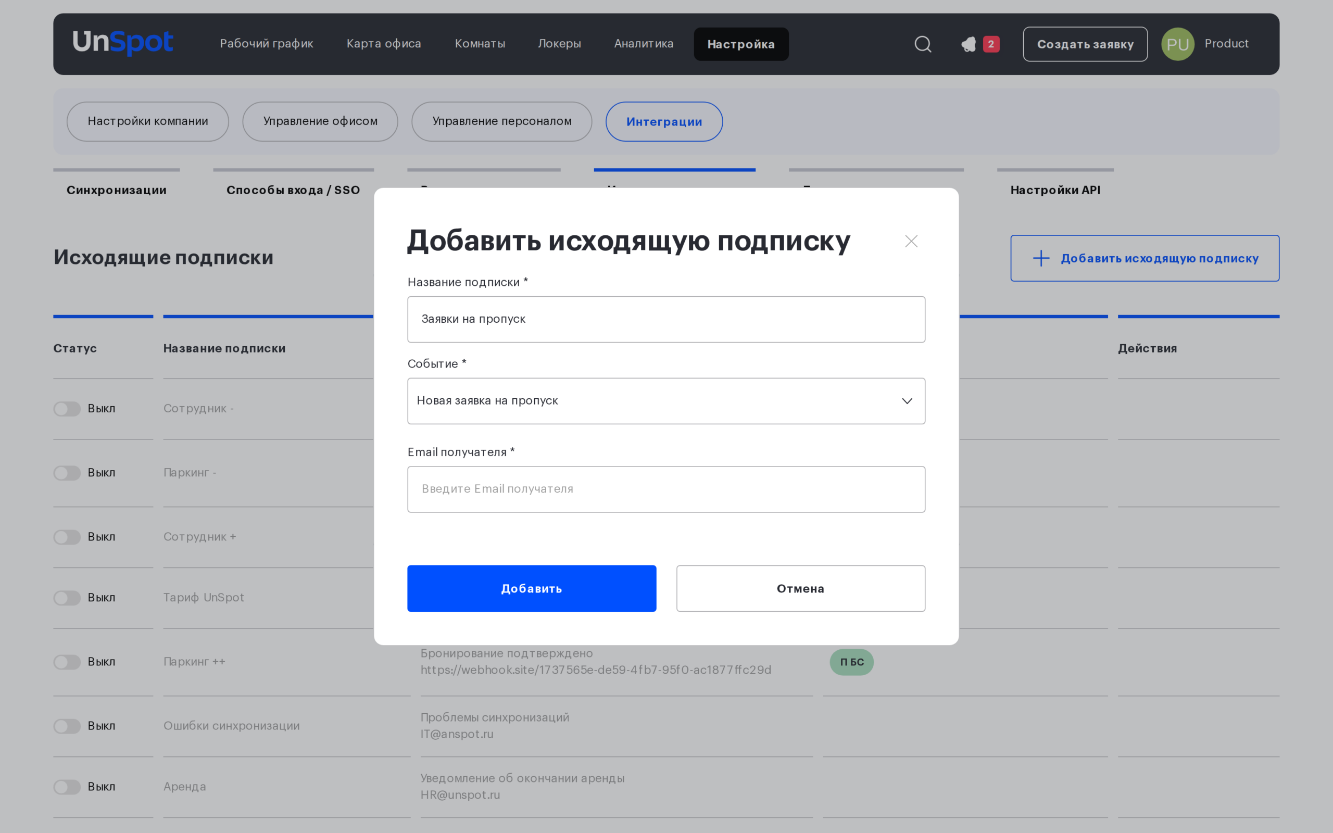This screenshot has height=833, width=1333.
Task: Click the HR@unspot.ru email text
Action: [460, 795]
